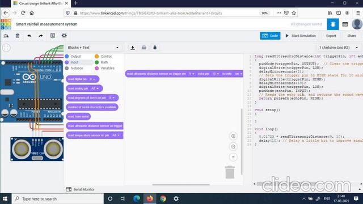Bookmark this page with the star icon

294,13
